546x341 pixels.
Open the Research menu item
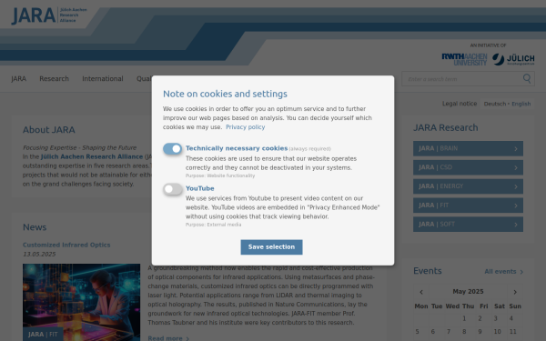(x=54, y=78)
